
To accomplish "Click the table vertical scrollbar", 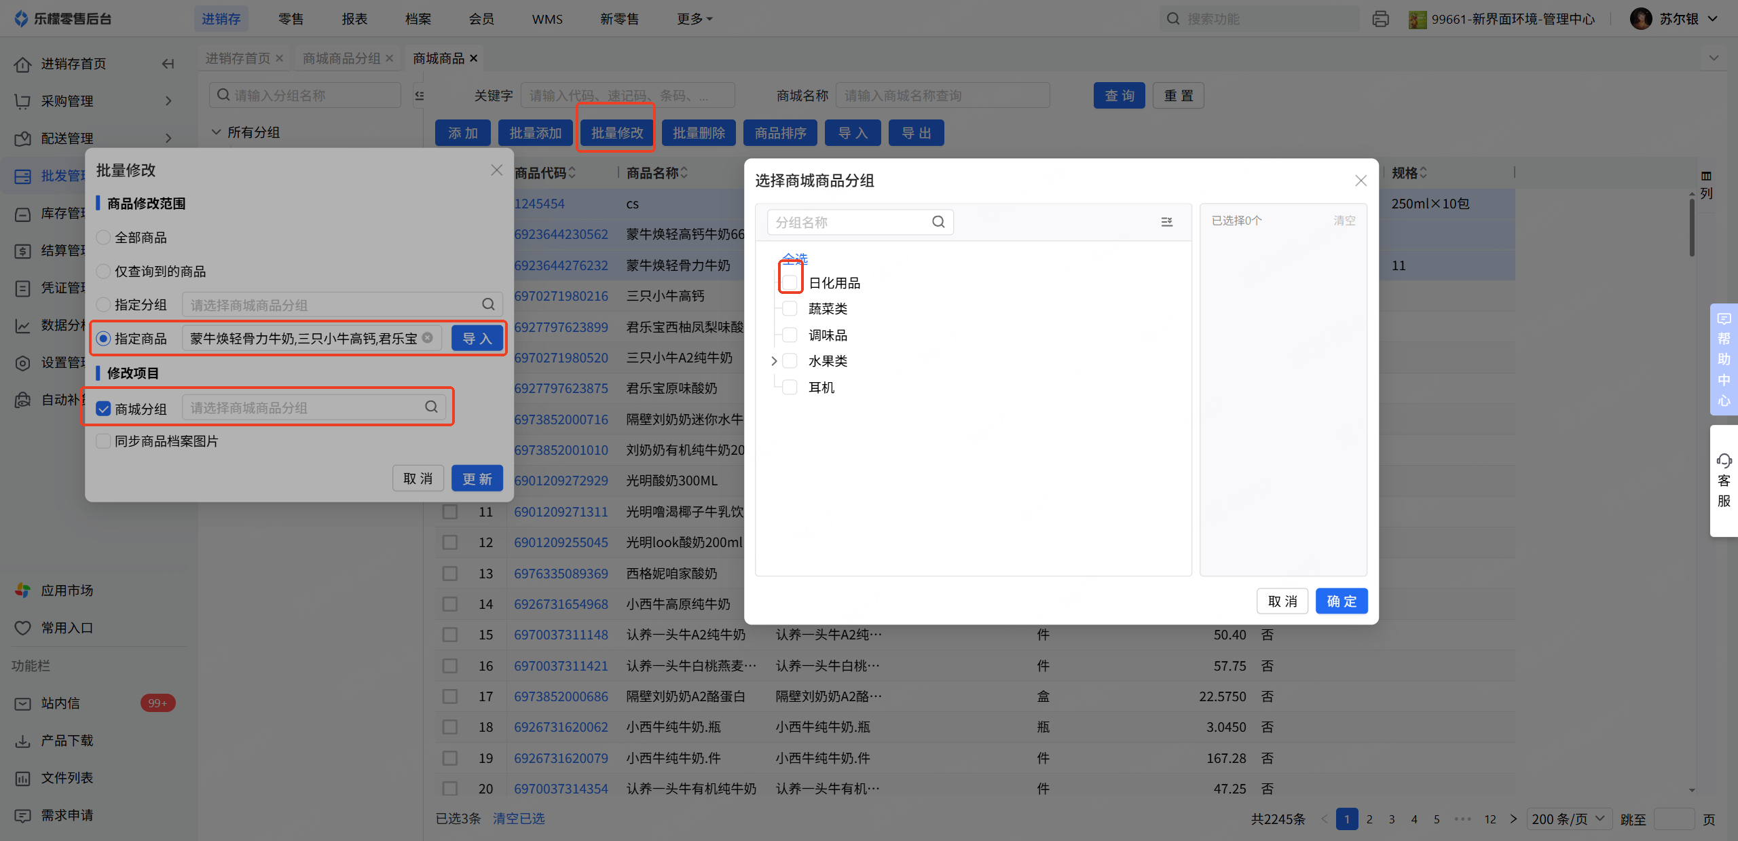I will (x=1691, y=227).
